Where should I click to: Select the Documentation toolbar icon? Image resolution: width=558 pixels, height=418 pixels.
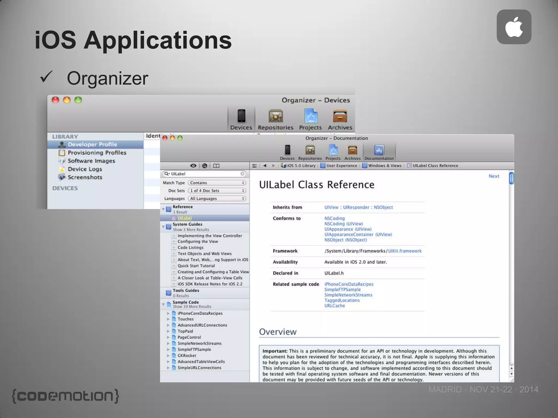[x=379, y=152]
